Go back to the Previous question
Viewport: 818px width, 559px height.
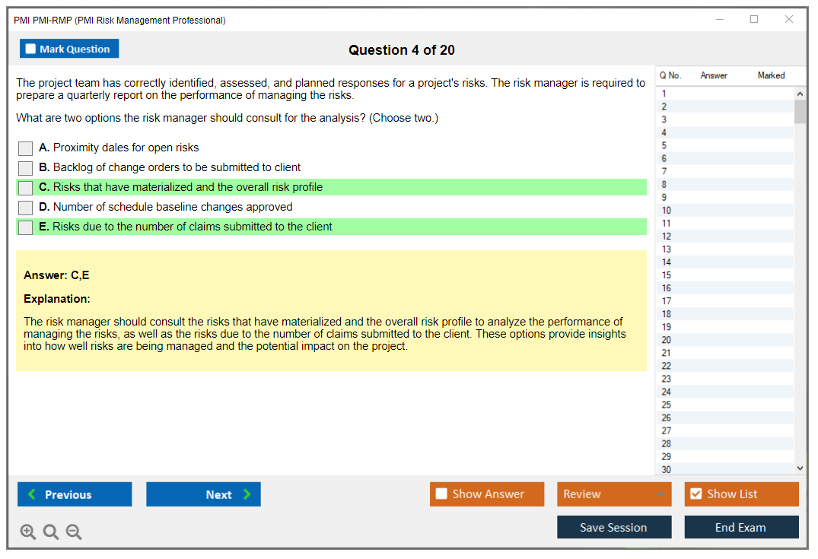75,494
